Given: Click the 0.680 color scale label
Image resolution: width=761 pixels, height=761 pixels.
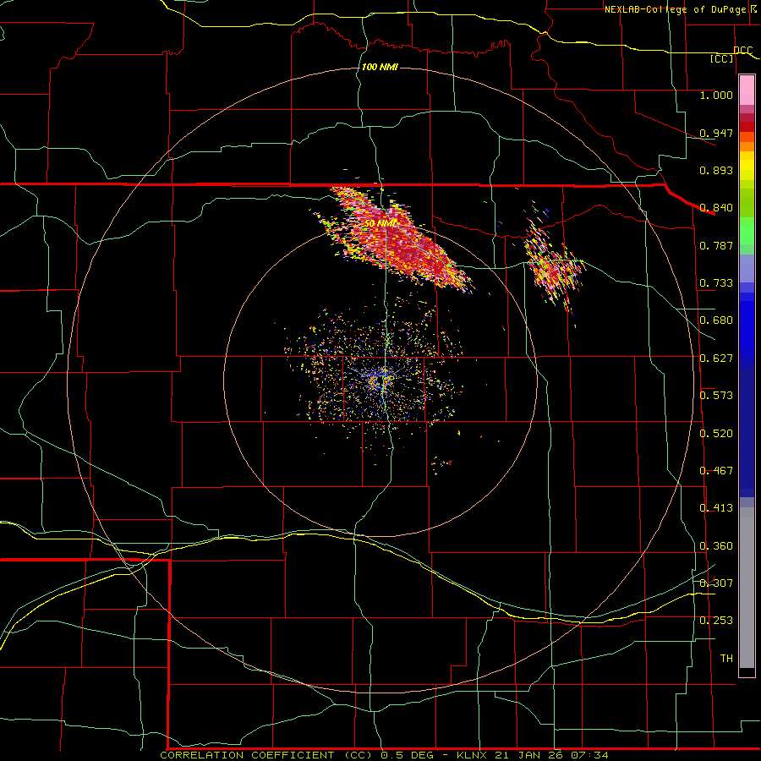Looking at the screenshot, I should [716, 320].
